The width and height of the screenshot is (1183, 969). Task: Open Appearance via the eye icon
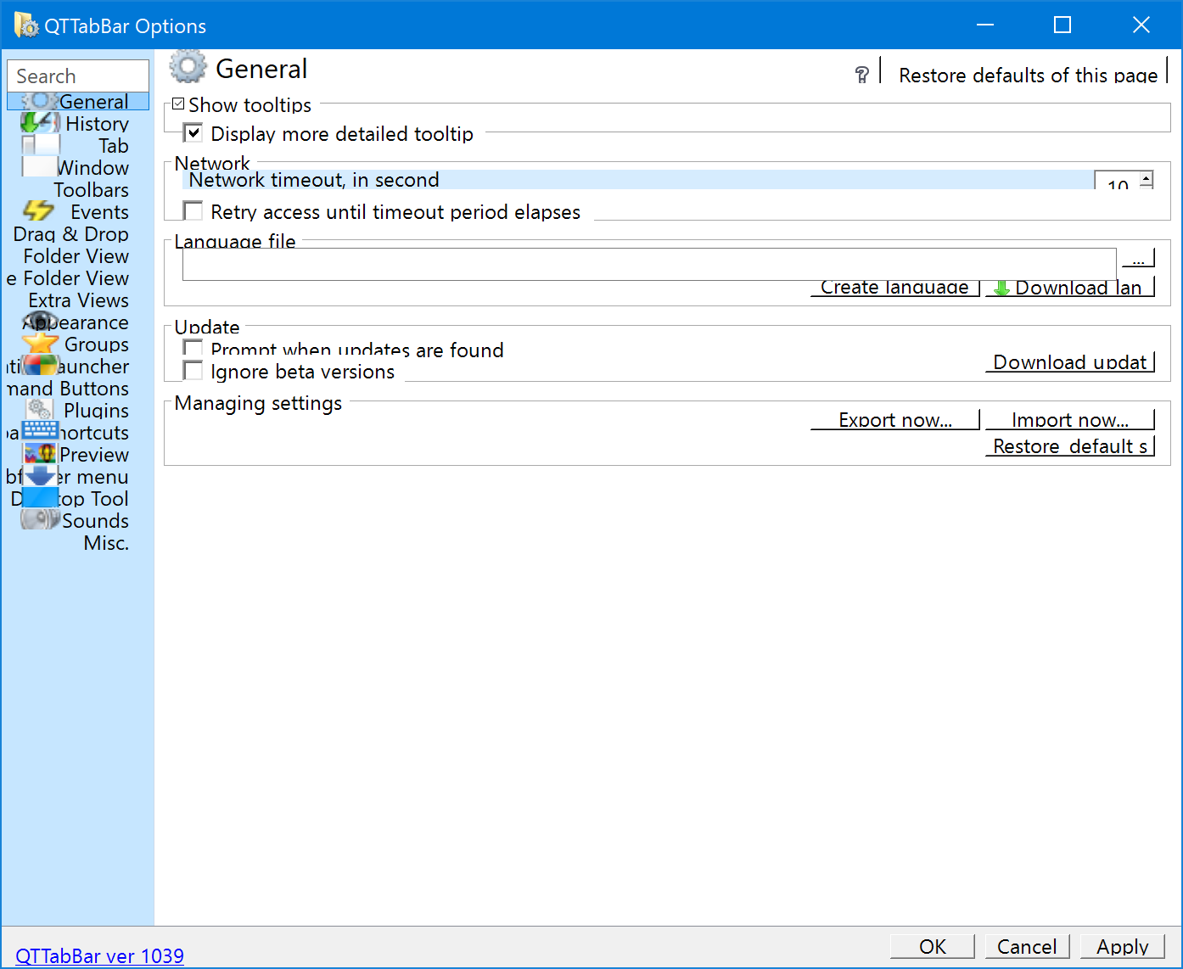(x=40, y=322)
